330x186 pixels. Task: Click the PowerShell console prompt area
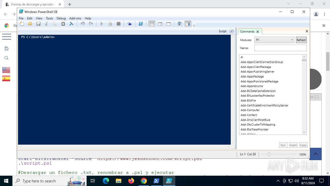pos(124,89)
